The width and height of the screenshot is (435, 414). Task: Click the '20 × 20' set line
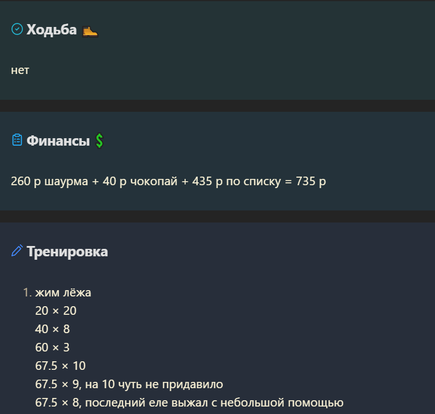coord(56,311)
